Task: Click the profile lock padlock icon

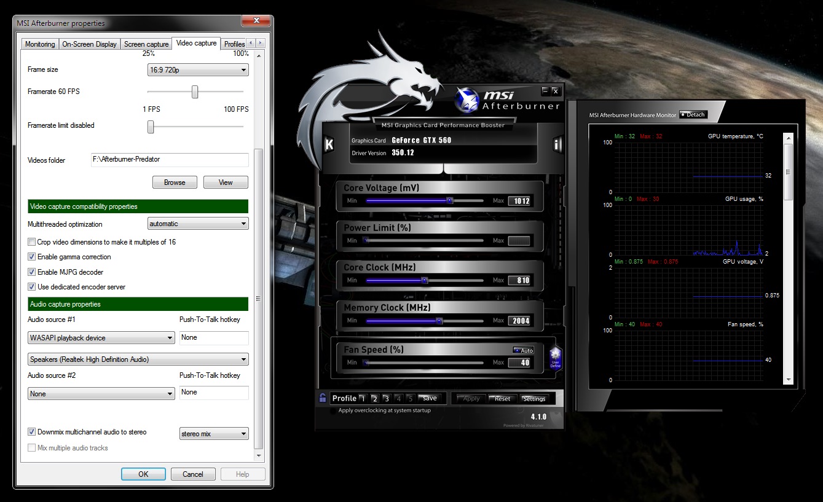Action: pyautogui.click(x=323, y=398)
